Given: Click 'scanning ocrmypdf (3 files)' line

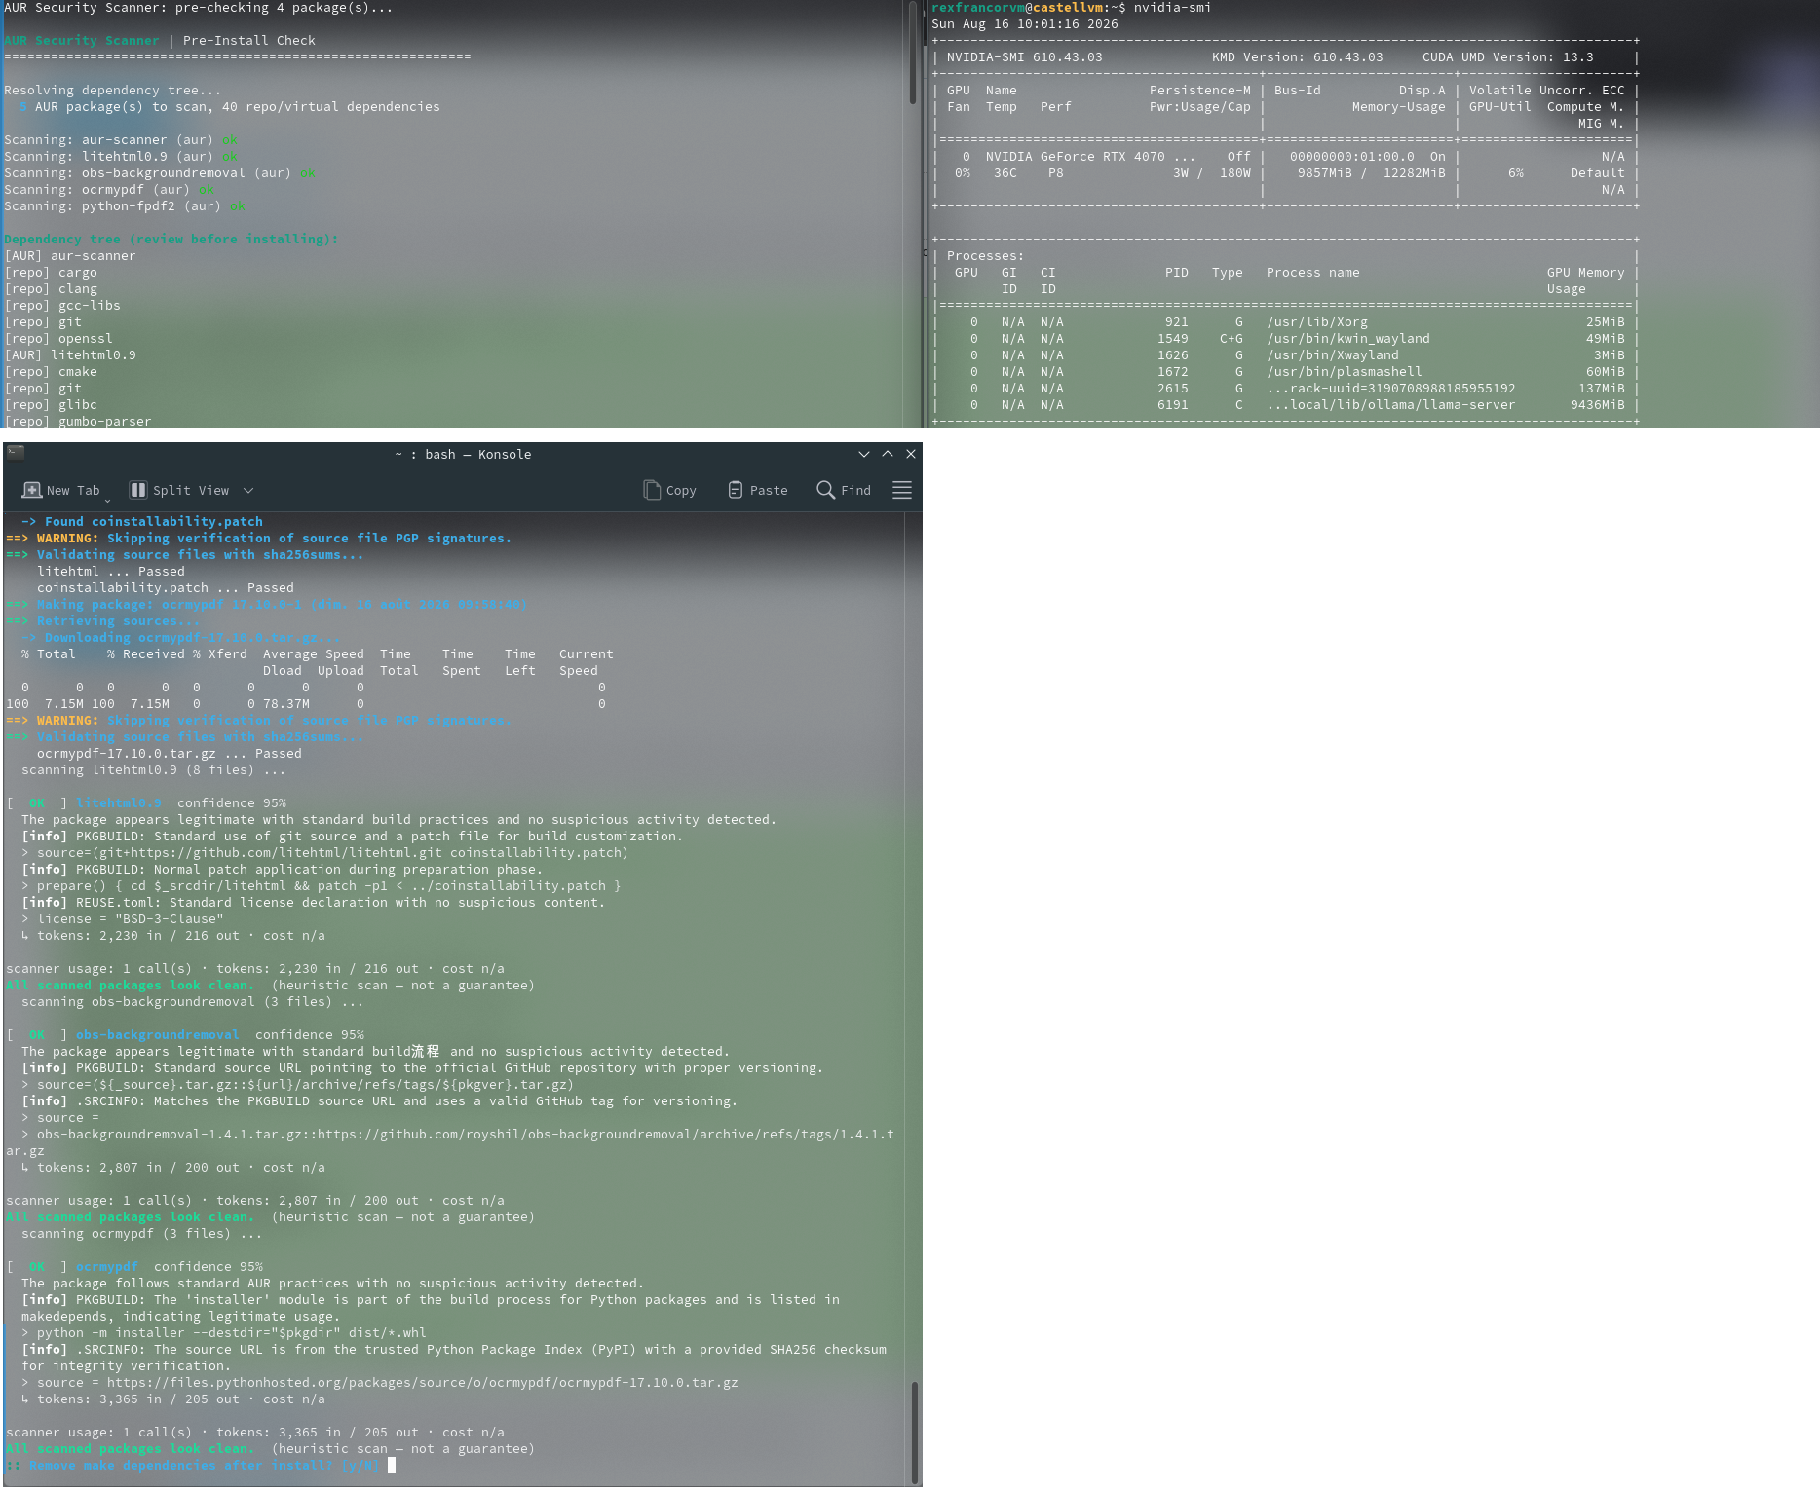Looking at the screenshot, I should (142, 1233).
